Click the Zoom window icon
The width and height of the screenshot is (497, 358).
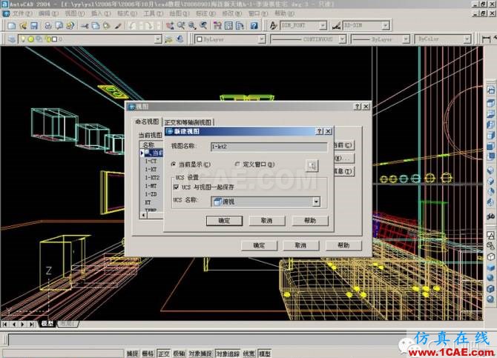[192, 26]
